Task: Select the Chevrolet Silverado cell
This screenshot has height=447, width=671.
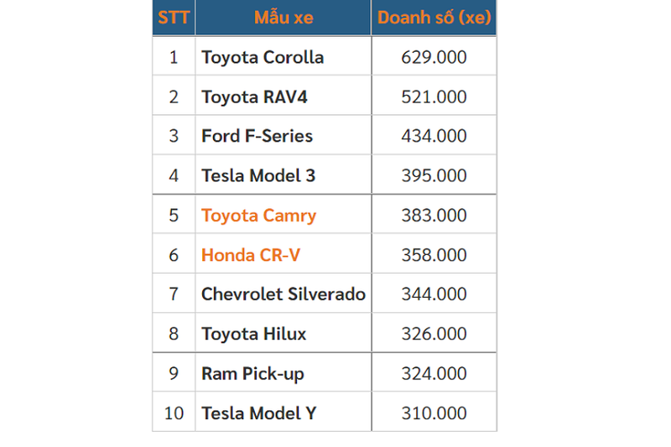Action: (283, 294)
